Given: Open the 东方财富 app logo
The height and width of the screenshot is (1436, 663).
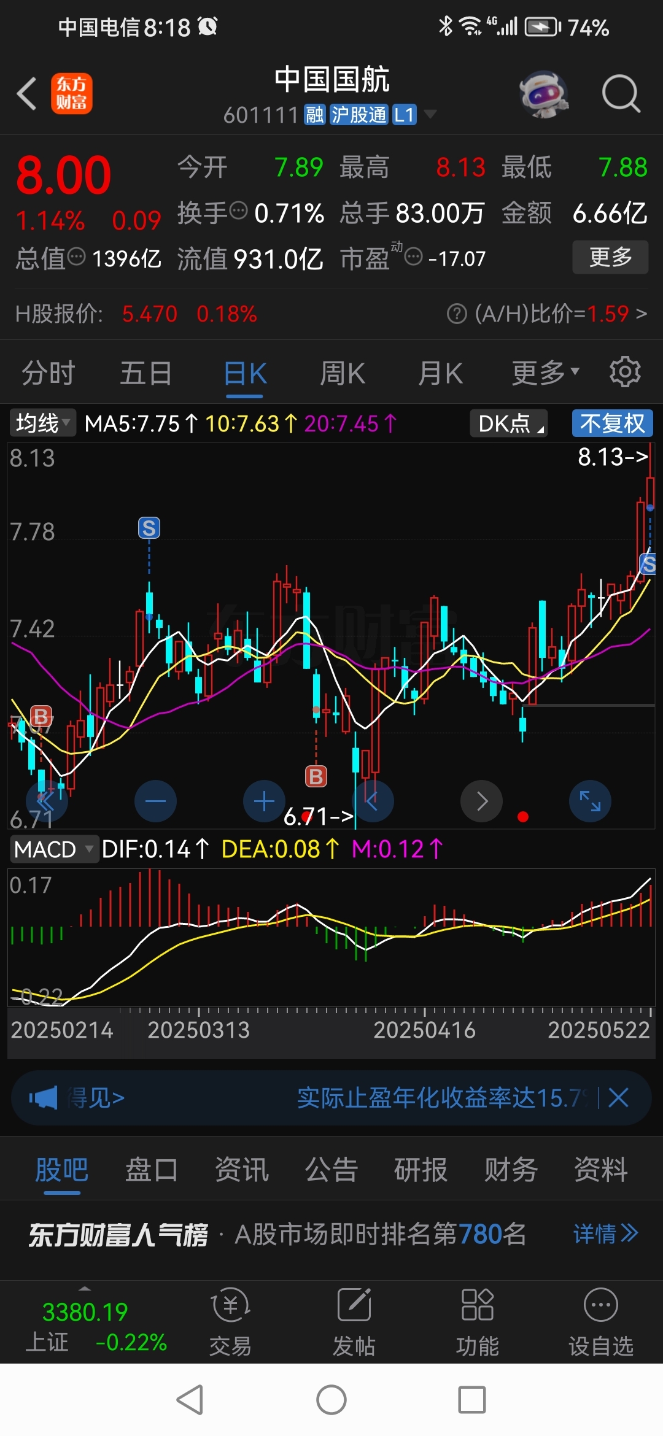Looking at the screenshot, I should (x=72, y=94).
